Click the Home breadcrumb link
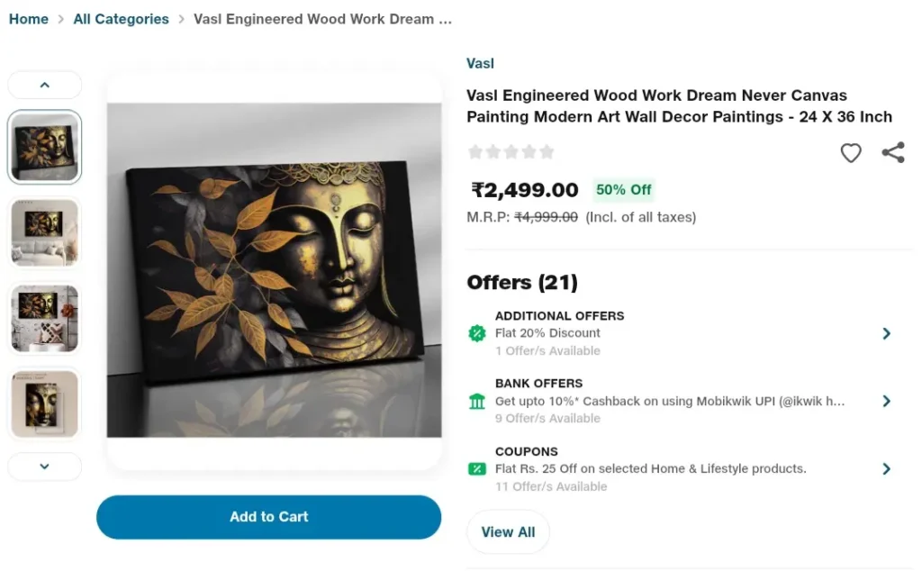This screenshot has width=922, height=571. (x=28, y=18)
